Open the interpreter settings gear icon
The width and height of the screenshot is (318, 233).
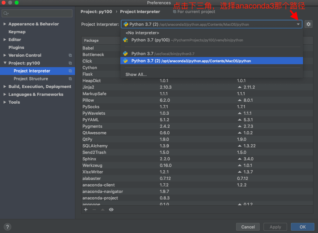(x=308, y=24)
